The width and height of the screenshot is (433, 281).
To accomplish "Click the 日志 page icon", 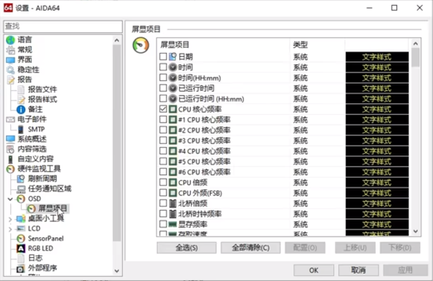I will pos(21,258).
